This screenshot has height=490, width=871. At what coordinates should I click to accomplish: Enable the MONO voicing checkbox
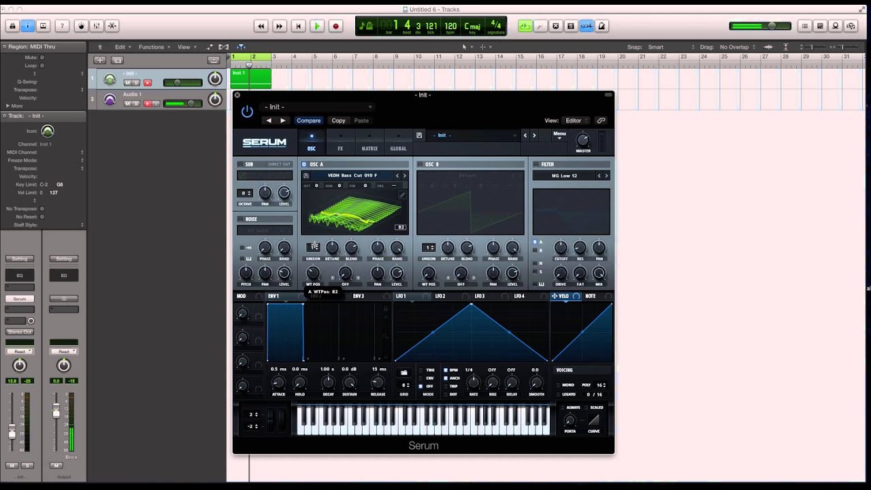(x=558, y=385)
